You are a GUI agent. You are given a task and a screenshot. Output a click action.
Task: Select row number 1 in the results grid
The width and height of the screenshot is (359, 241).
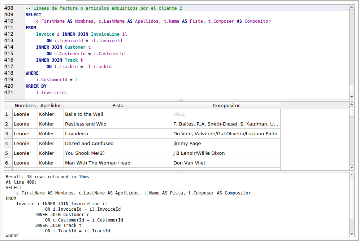[x=8, y=114]
